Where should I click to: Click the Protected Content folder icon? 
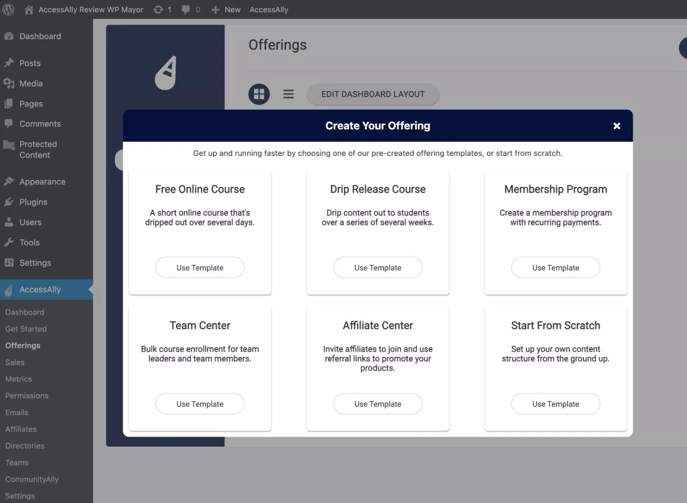coord(9,145)
